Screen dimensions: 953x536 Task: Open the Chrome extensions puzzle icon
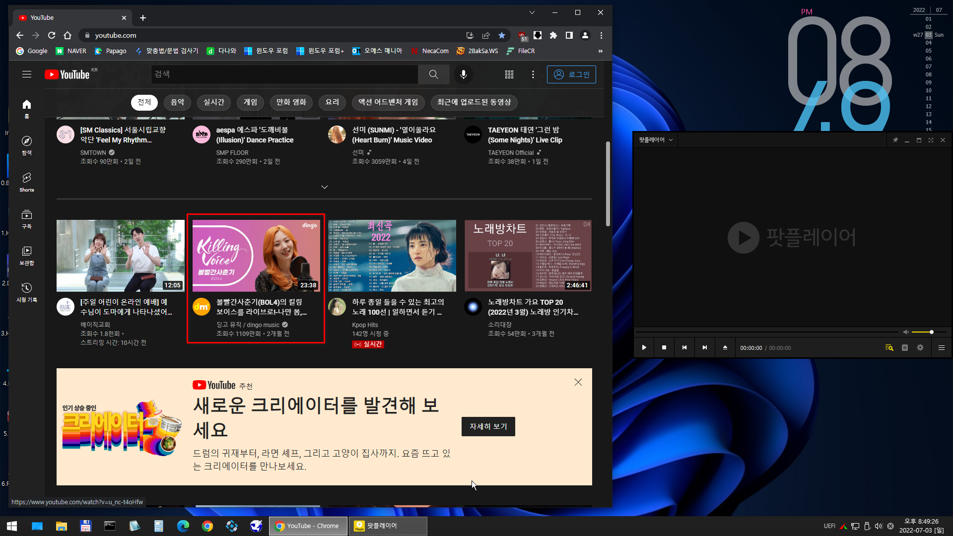[x=553, y=35]
